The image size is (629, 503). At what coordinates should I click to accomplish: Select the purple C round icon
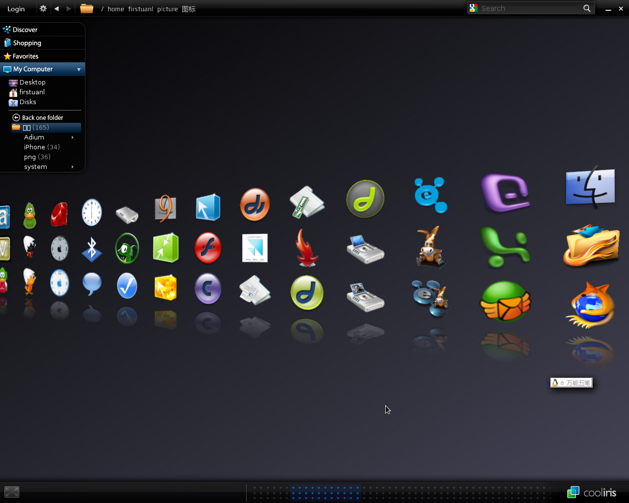pos(208,289)
